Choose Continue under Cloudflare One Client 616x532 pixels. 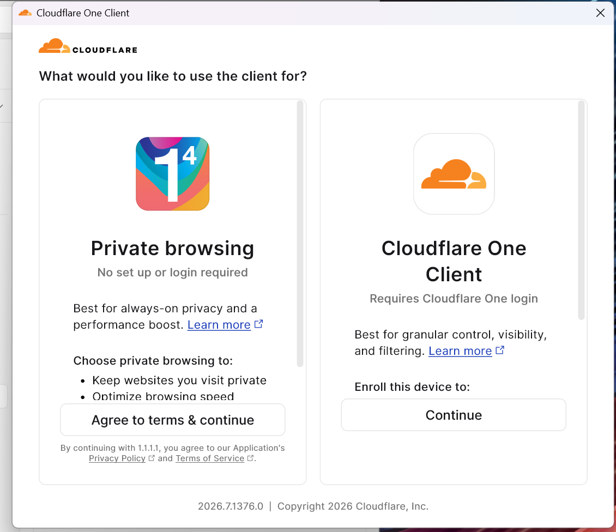pyautogui.click(x=454, y=415)
